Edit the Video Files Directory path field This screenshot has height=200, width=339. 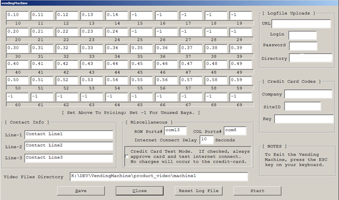click(x=159, y=177)
